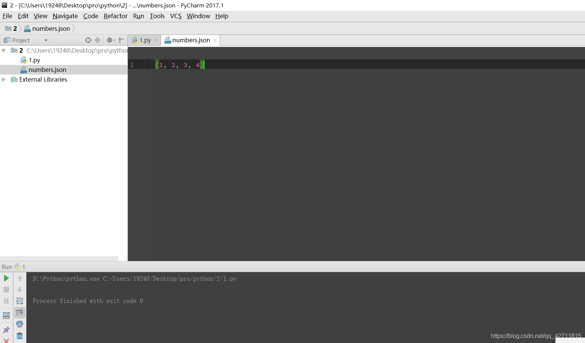Screen dimensions: 585x343
Task: Open the View menu
Action: (x=40, y=16)
